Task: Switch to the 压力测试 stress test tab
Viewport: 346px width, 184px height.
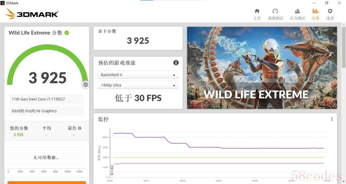Action: point(297,14)
